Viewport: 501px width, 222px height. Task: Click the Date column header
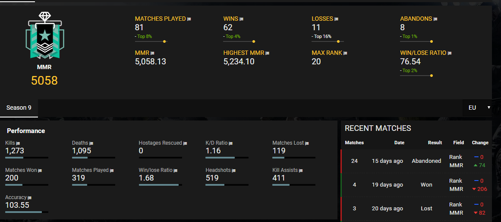(400, 143)
